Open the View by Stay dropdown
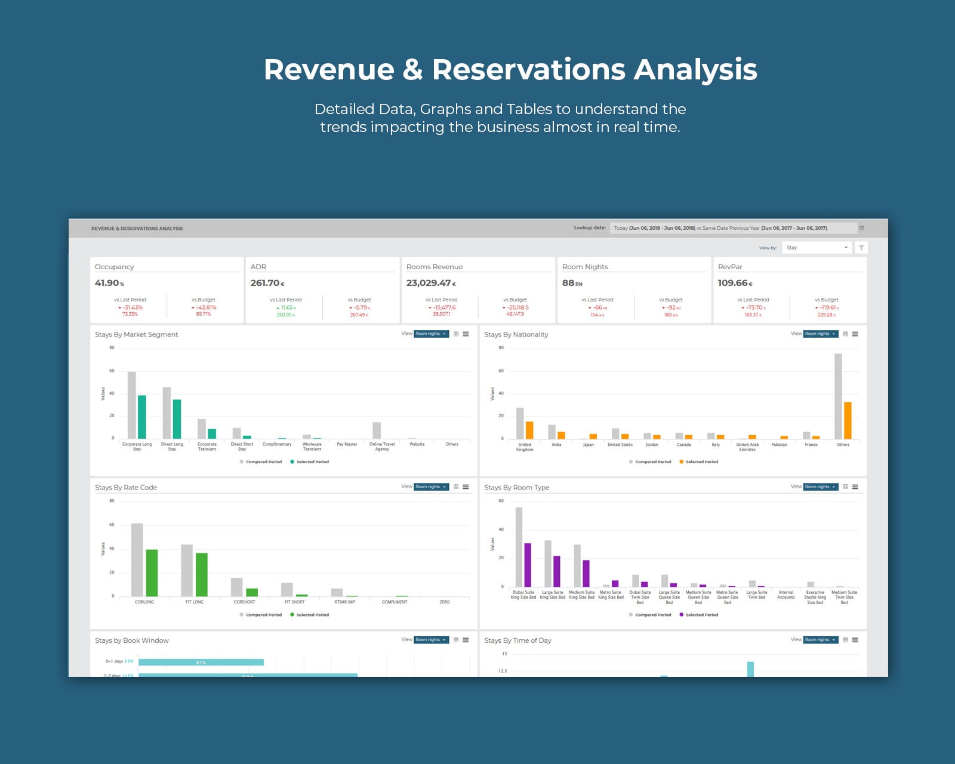Image resolution: width=955 pixels, height=764 pixels. click(x=817, y=247)
